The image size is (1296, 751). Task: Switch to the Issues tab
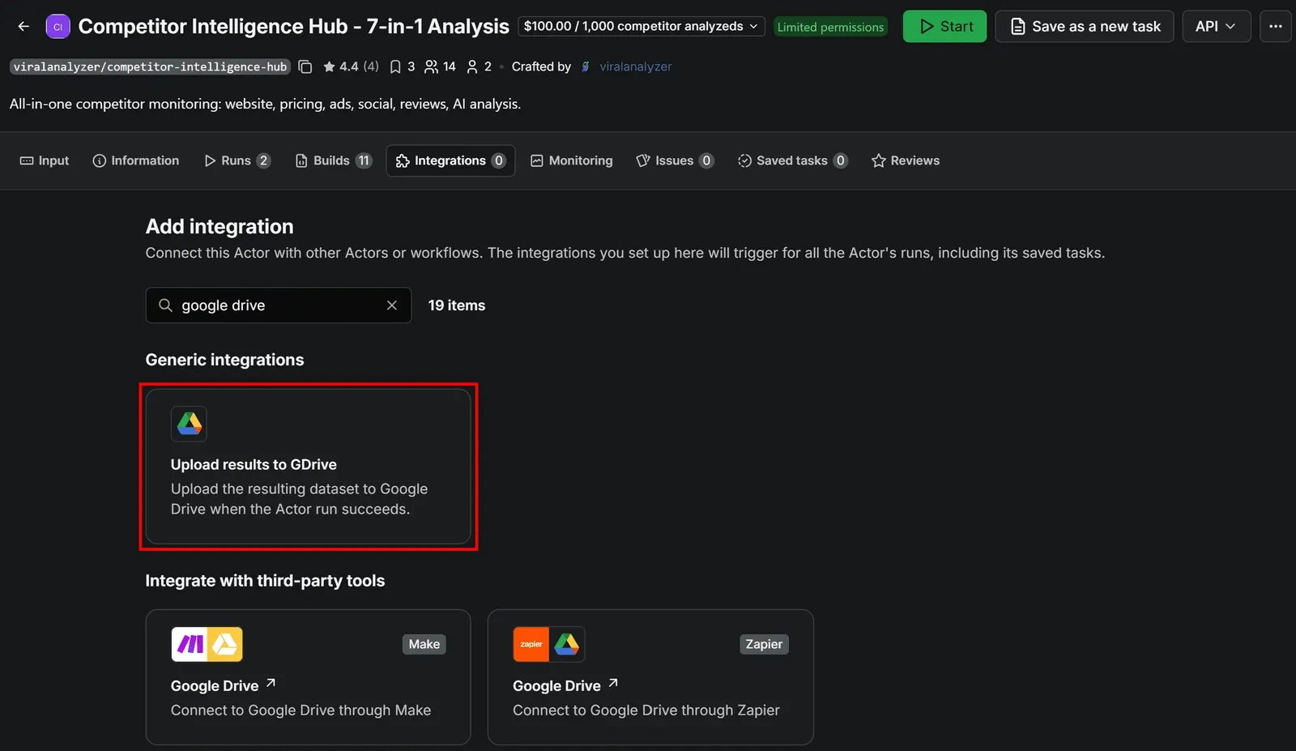[675, 160]
